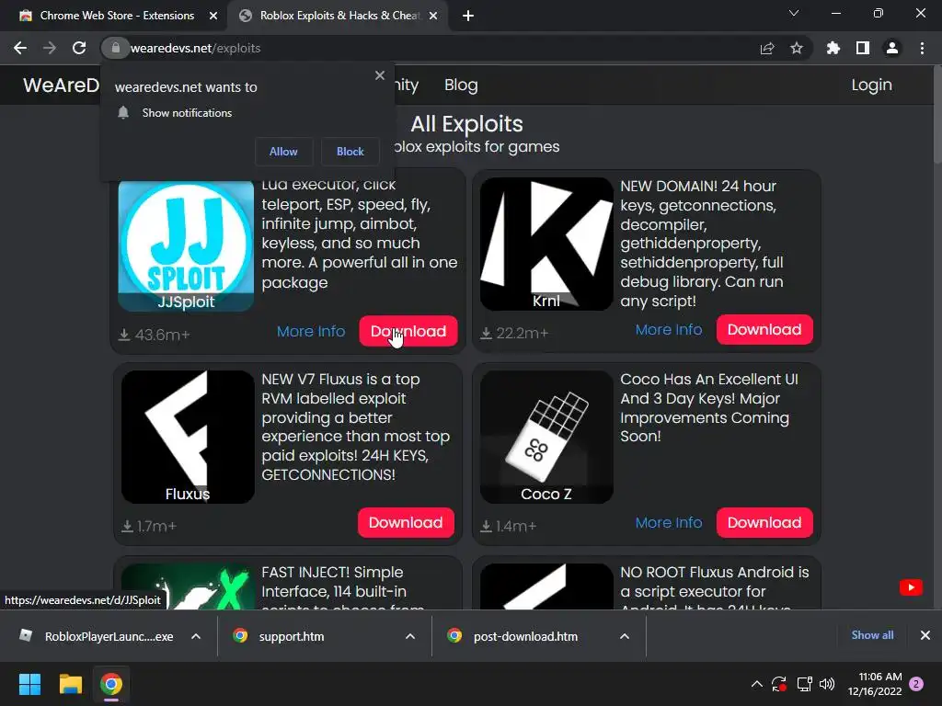Open the Windows Start menu
The image size is (942, 706).
pos(29,684)
